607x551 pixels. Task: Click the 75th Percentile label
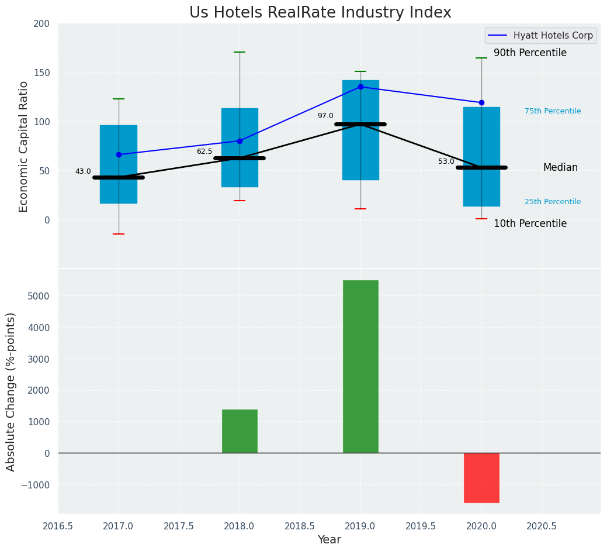tap(553, 111)
